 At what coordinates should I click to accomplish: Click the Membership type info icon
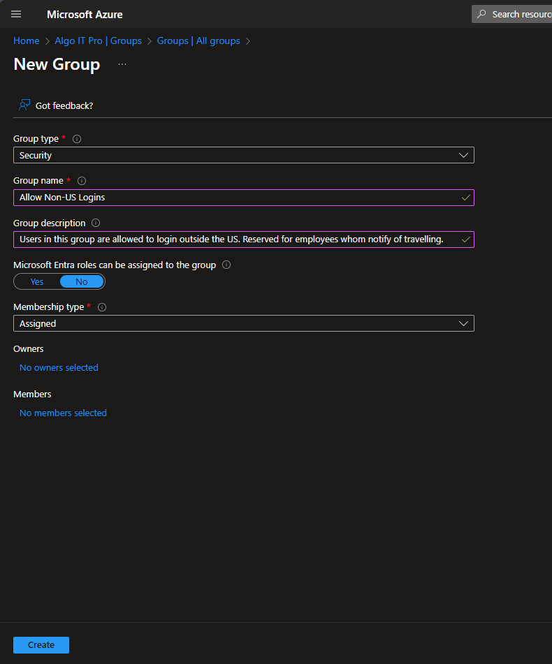(102, 307)
